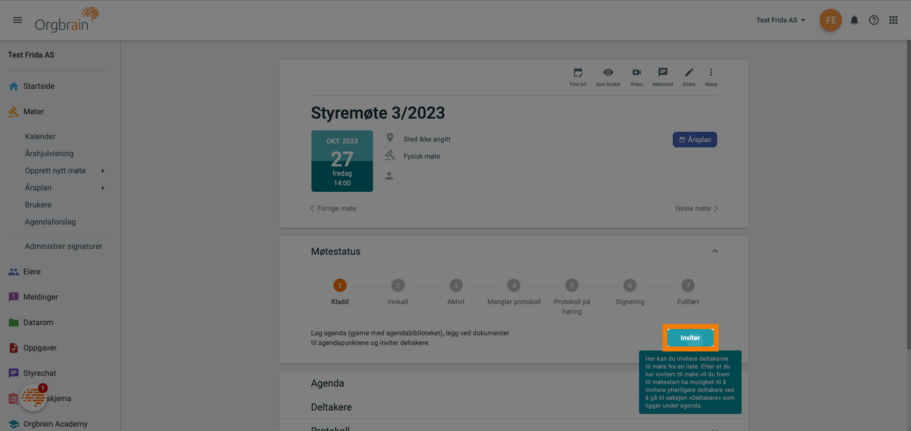Go to Meldinger in sidebar
911x431 pixels.
click(x=41, y=297)
